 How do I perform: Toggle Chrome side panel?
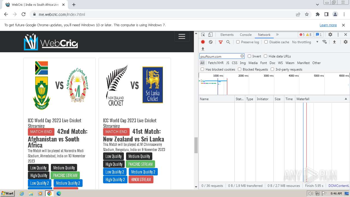326,15
